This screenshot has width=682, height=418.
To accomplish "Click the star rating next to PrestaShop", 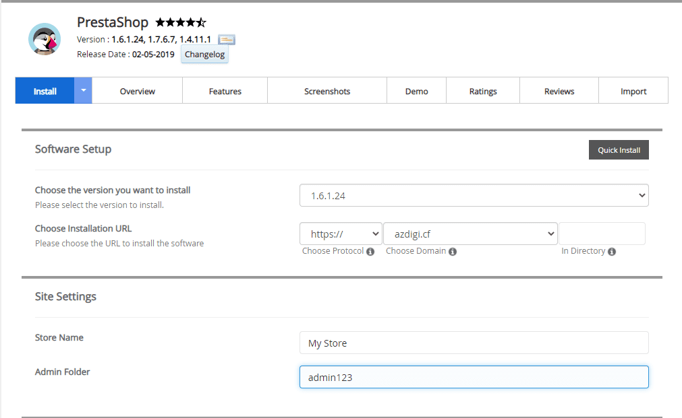I will point(181,22).
